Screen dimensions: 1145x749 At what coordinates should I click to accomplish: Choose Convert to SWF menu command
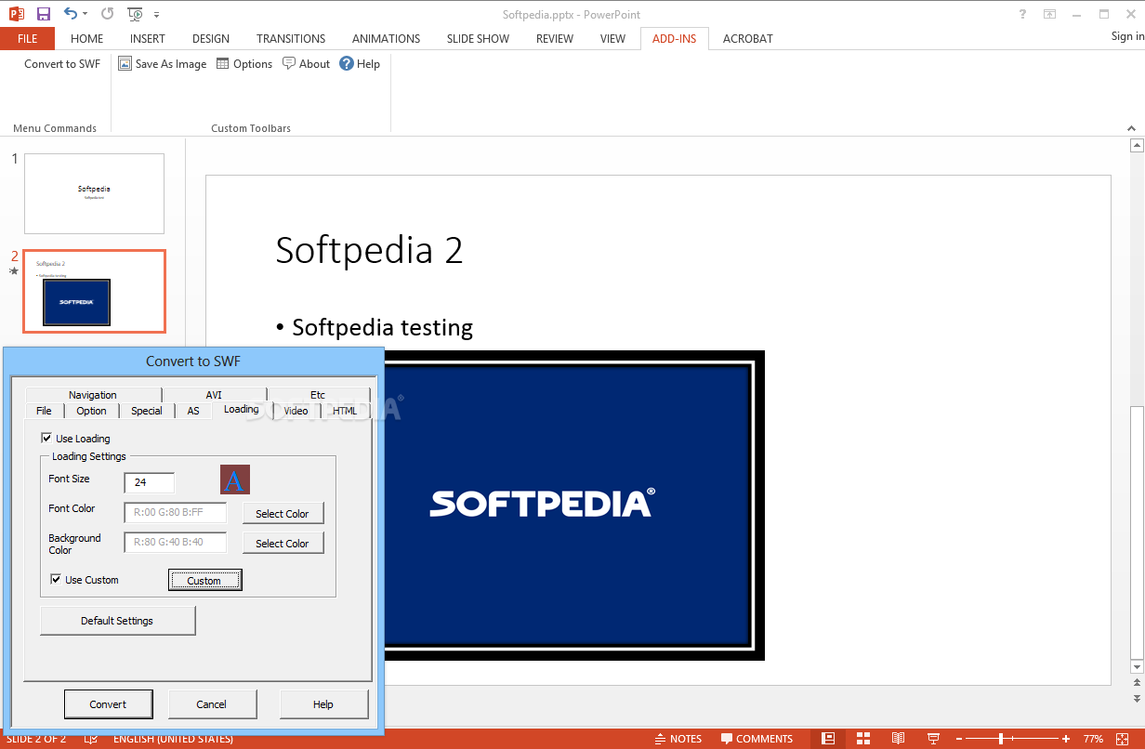point(62,64)
